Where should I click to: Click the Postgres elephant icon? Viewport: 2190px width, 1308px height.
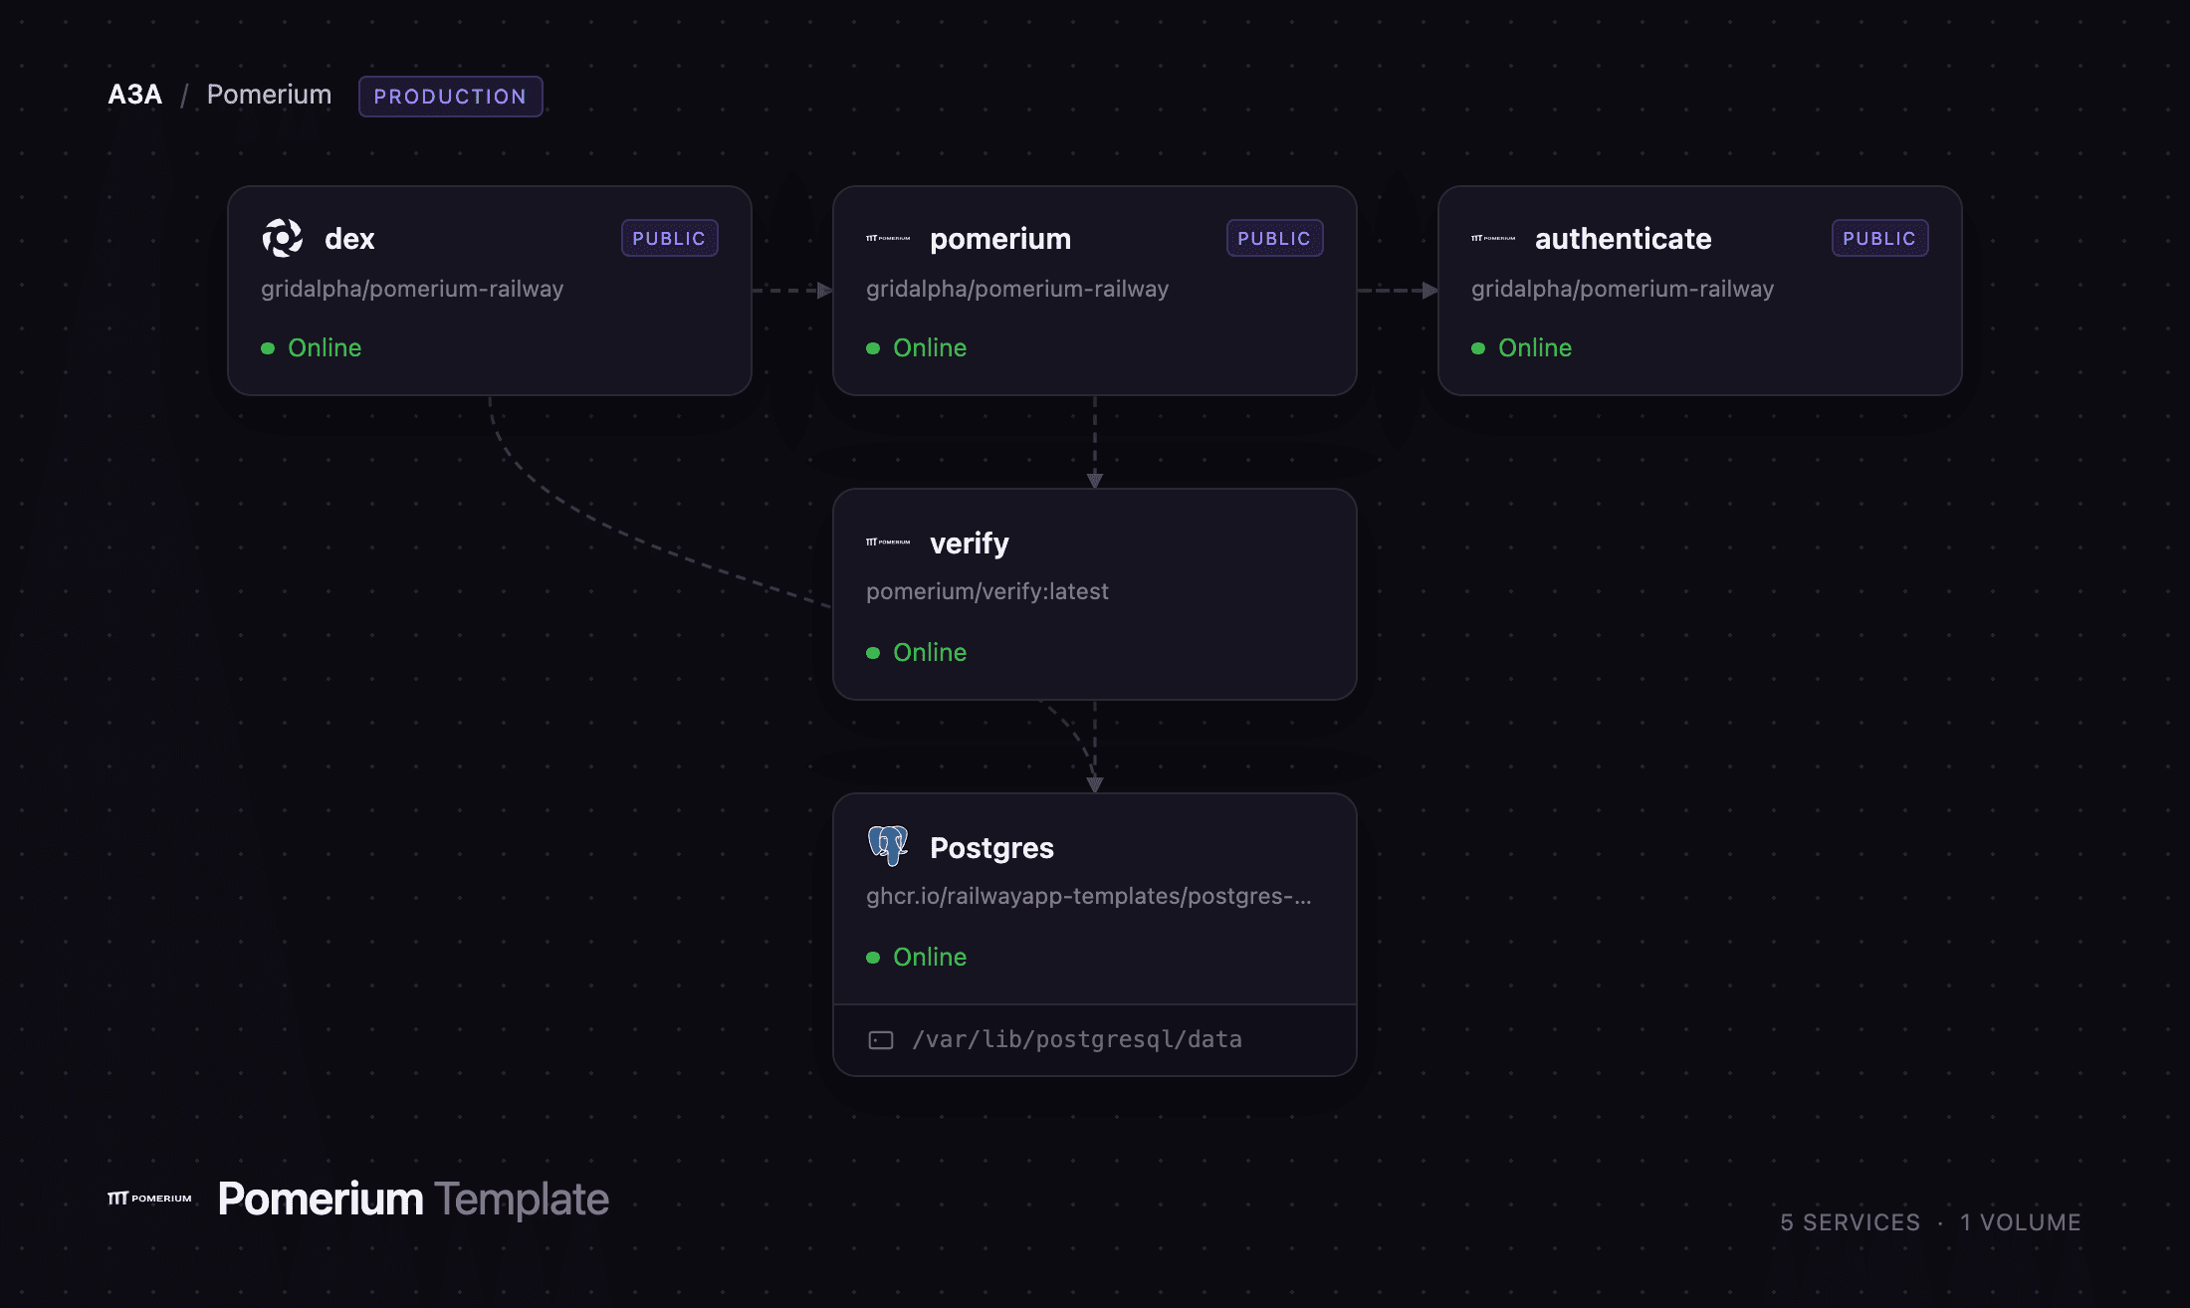(888, 846)
